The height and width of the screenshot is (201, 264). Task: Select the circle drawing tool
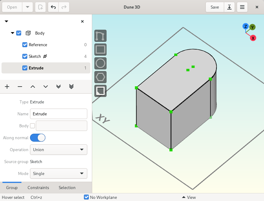pos(100,63)
